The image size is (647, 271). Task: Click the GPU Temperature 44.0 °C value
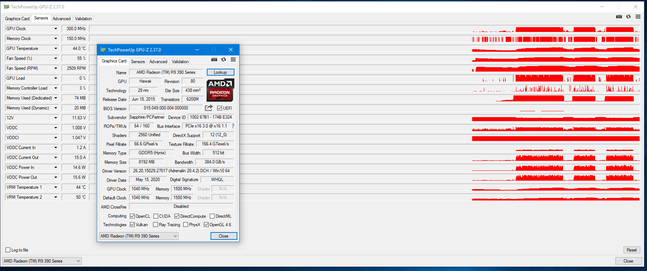pos(74,48)
